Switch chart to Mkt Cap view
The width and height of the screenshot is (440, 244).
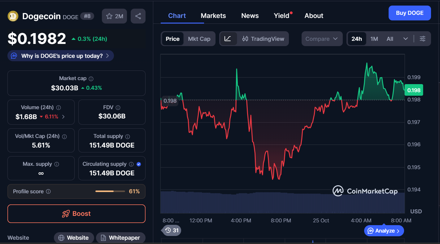[x=199, y=39]
